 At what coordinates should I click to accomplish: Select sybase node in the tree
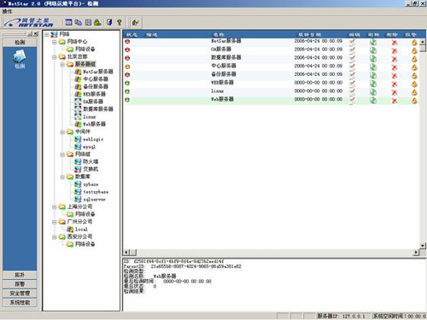pyautogui.click(x=91, y=184)
